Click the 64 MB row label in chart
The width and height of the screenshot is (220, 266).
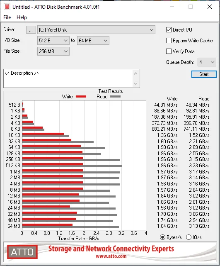point(14,226)
